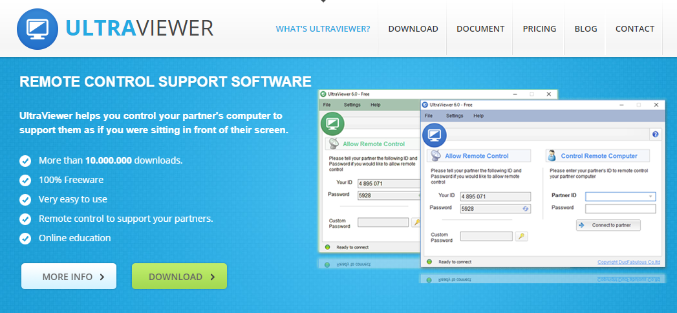Click the partner Password input field
This screenshot has height=313, width=677.
tap(621, 209)
